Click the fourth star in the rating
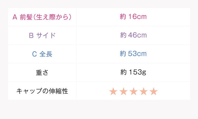The width and height of the screenshot is (198, 119). (143, 91)
